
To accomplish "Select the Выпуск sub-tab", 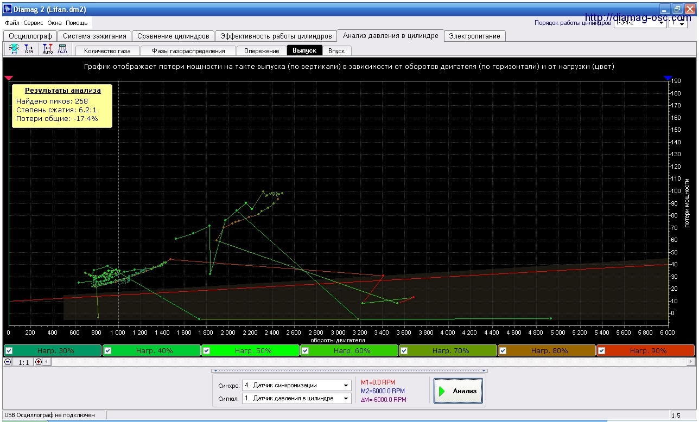I will click(304, 50).
